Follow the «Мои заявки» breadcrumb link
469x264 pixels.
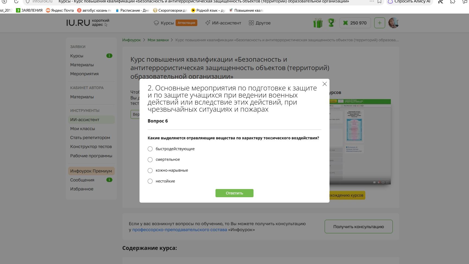click(x=158, y=40)
